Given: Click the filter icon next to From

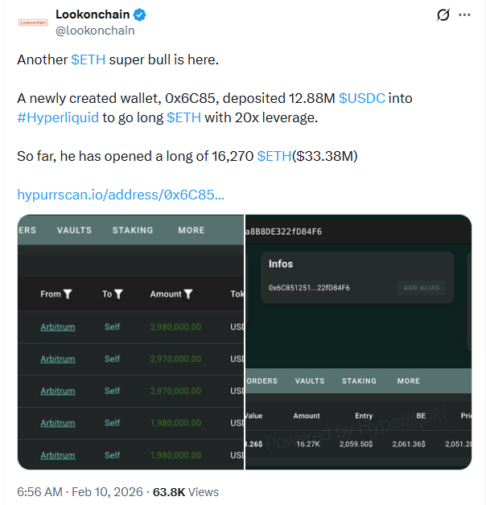Looking at the screenshot, I should click(x=68, y=294).
